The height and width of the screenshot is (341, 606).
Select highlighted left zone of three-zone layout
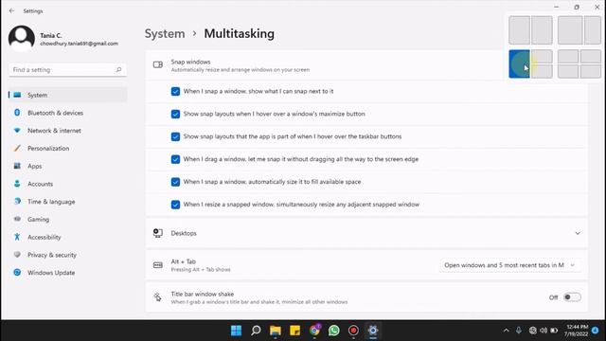coord(519,63)
